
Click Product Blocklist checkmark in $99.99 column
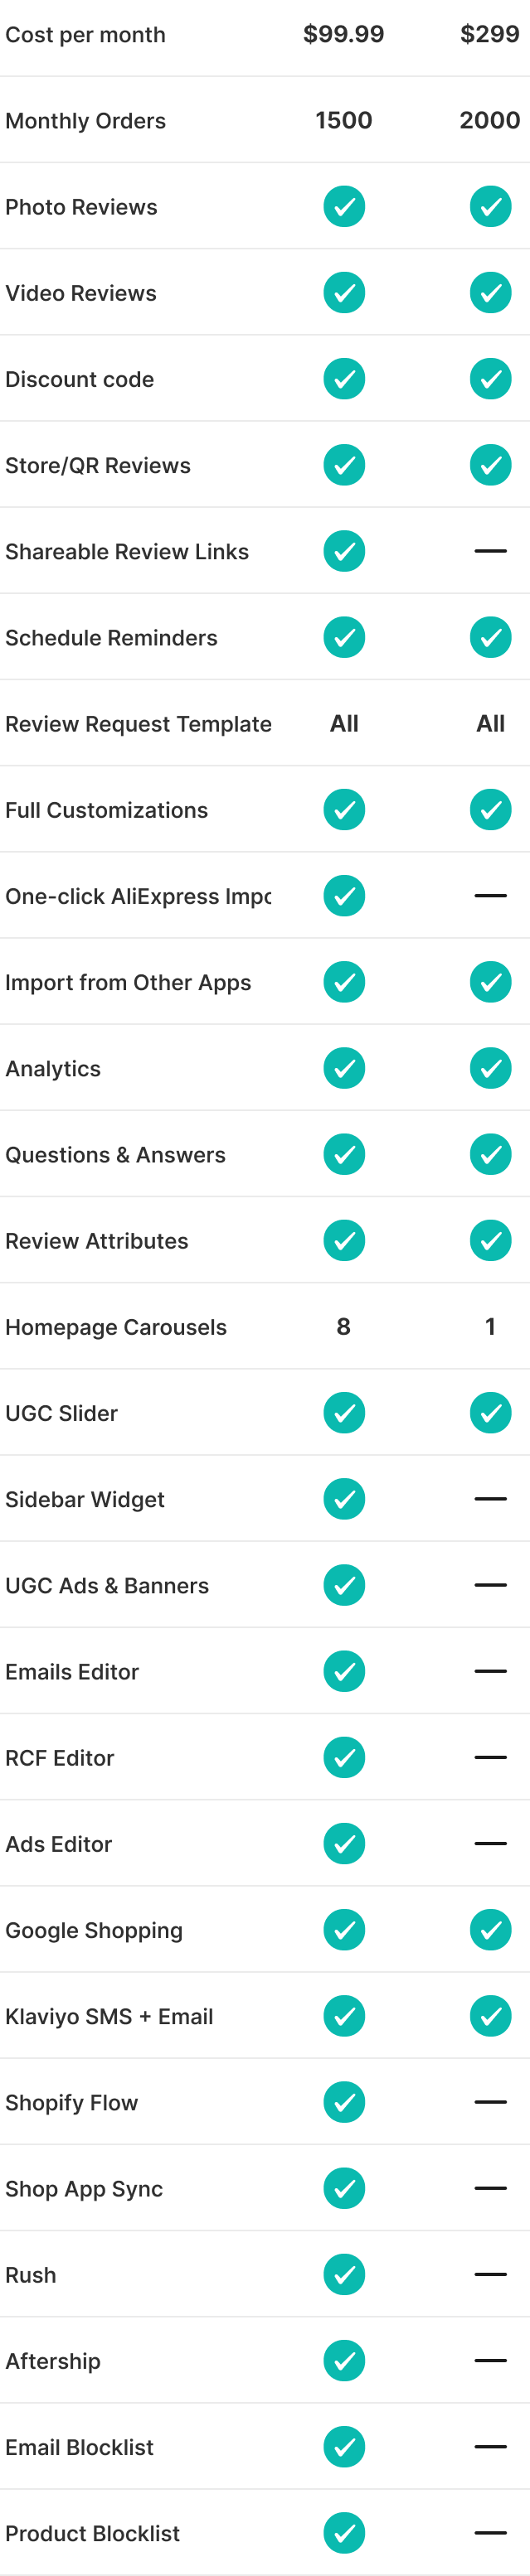click(x=343, y=2533)
